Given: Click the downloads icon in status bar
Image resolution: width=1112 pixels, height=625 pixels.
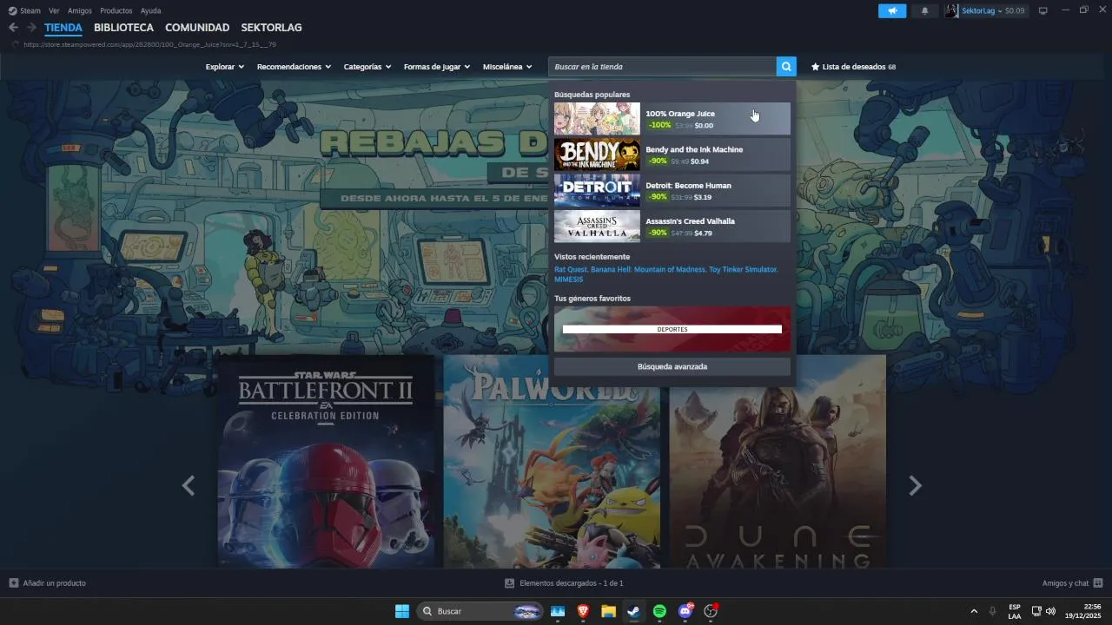Looking at the screenshot, I should (509, 583).
